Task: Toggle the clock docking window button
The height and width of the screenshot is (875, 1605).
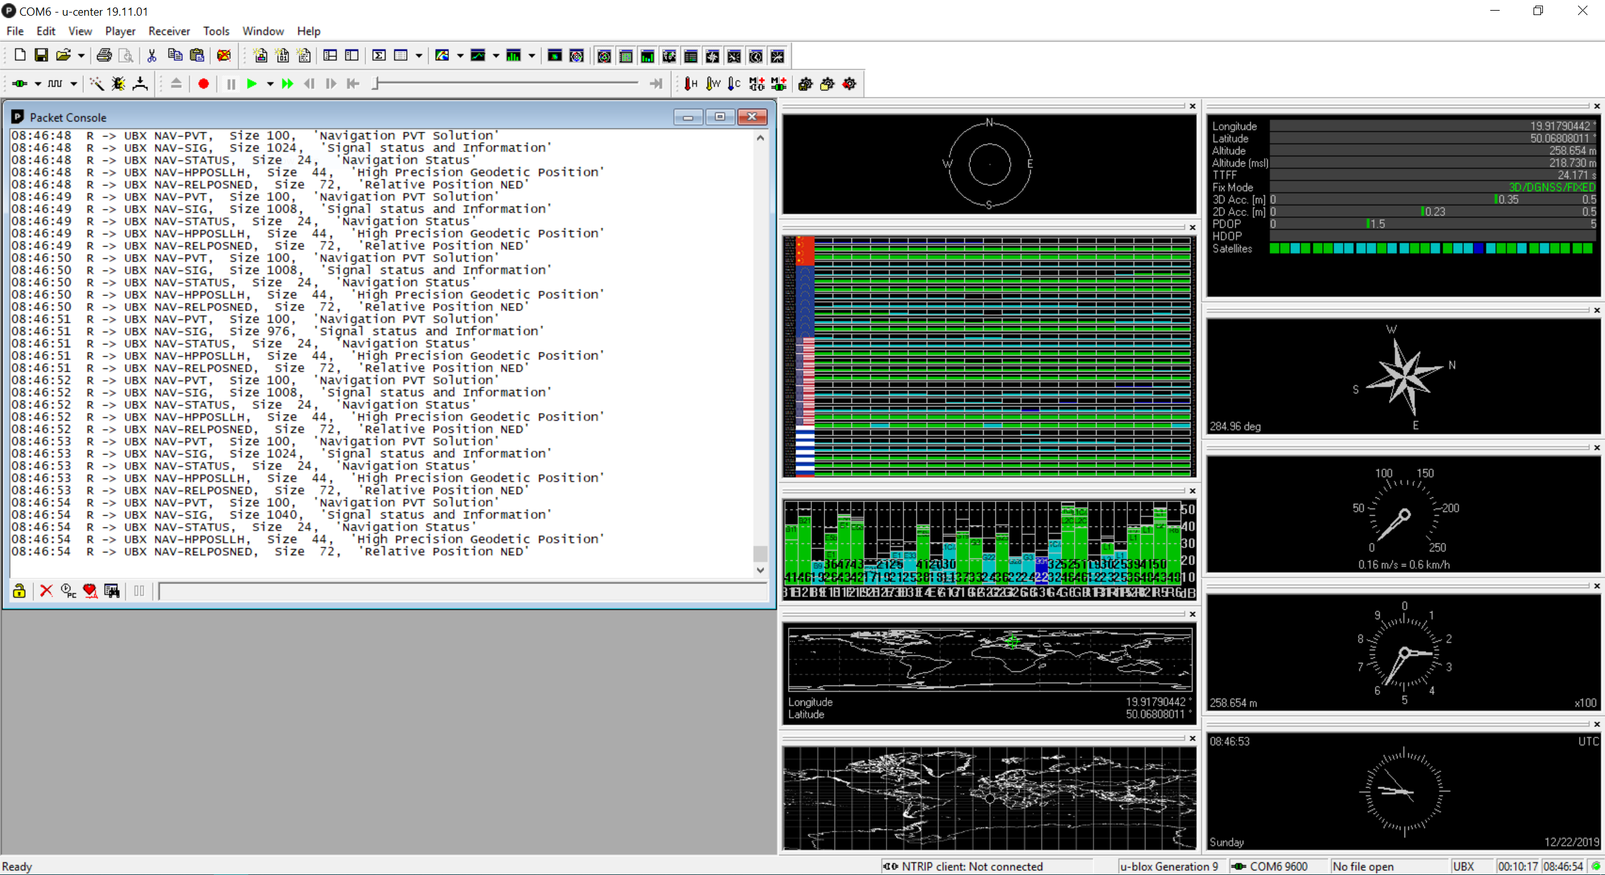Action: coord(756,56)
